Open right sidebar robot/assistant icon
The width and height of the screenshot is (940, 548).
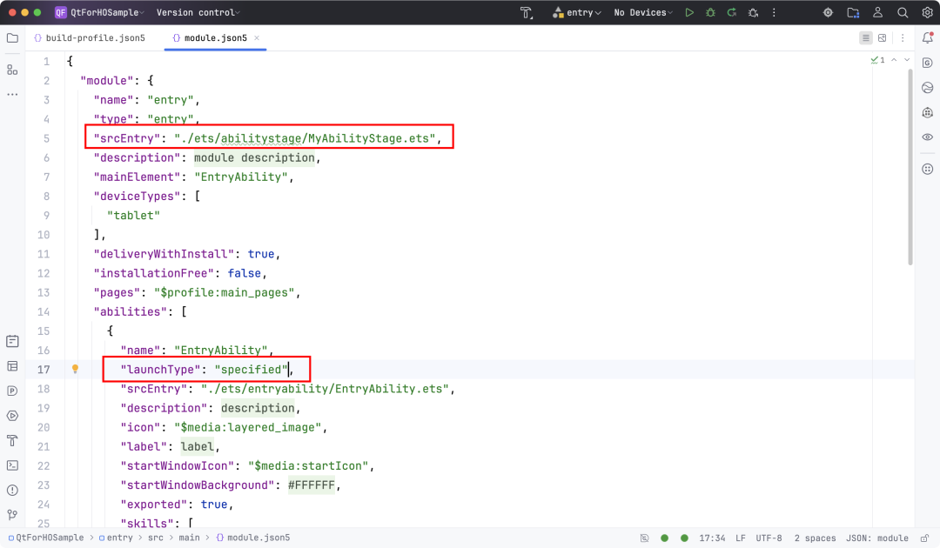click(928, 112)
